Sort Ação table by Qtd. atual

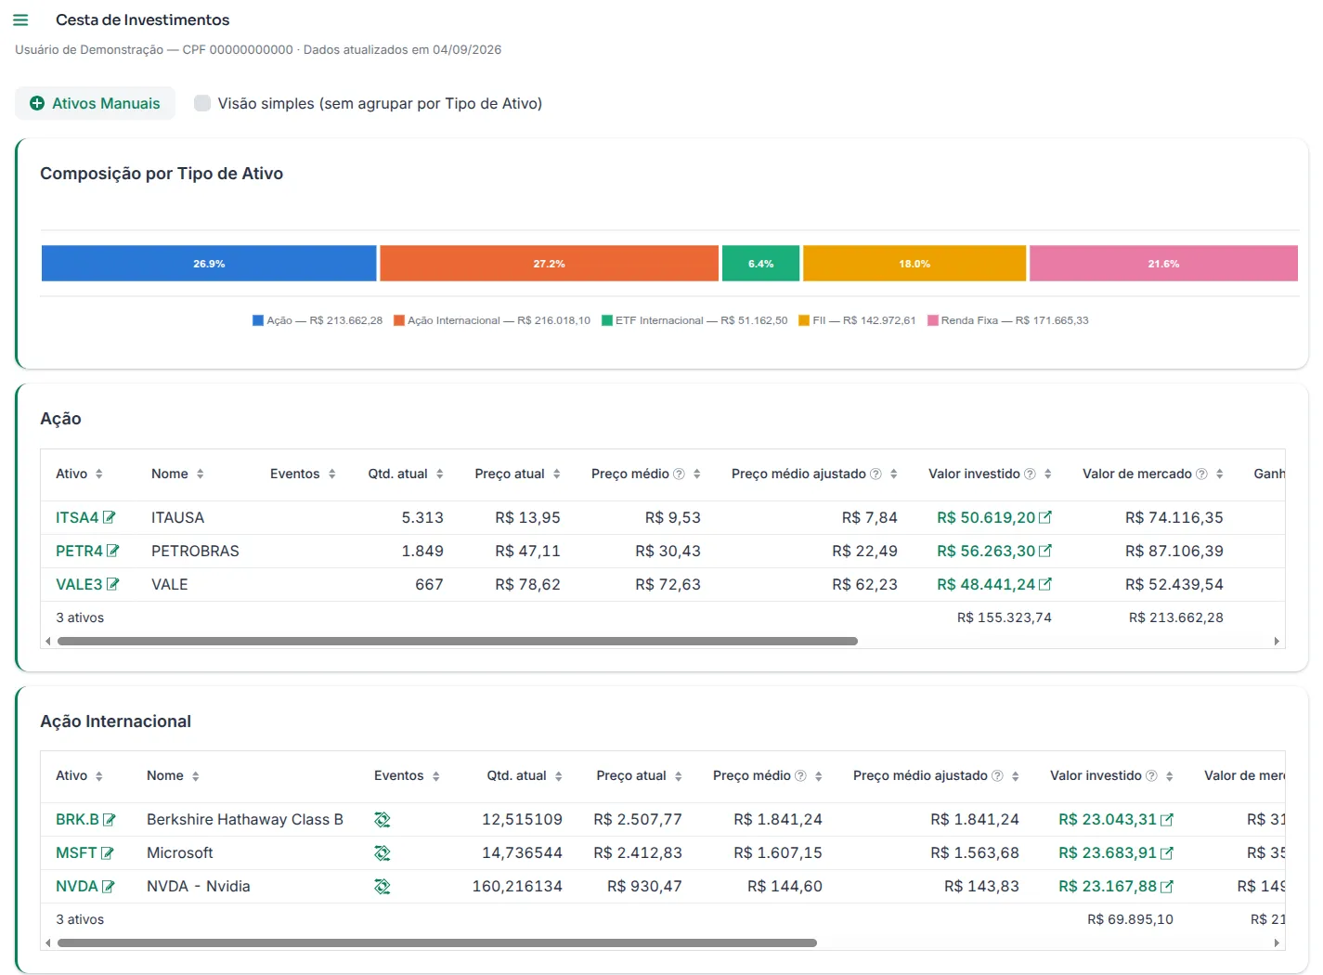(x=440, y=474)
